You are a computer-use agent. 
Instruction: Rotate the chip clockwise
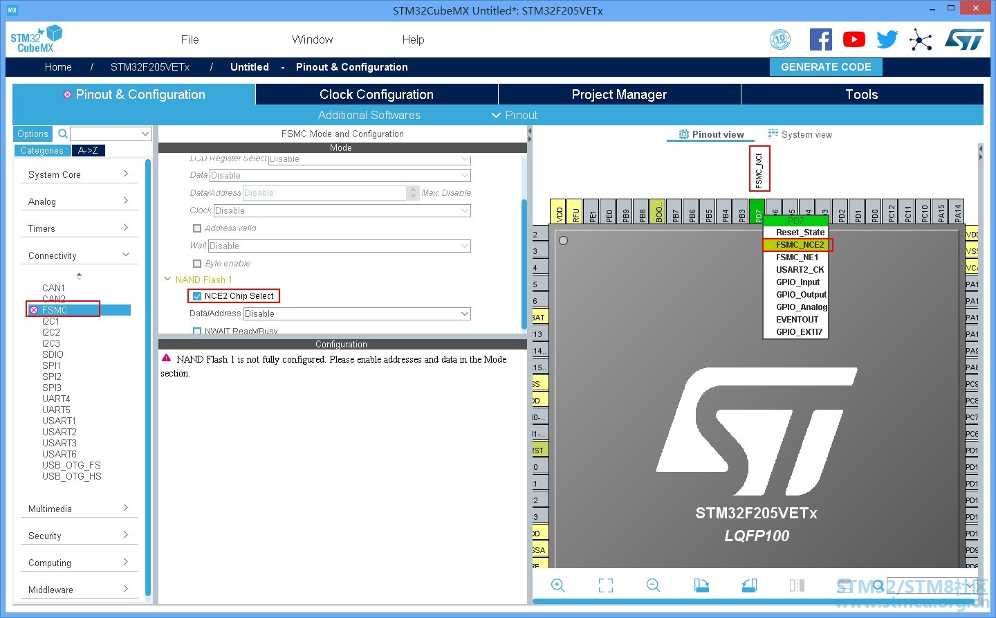(701, 585)
